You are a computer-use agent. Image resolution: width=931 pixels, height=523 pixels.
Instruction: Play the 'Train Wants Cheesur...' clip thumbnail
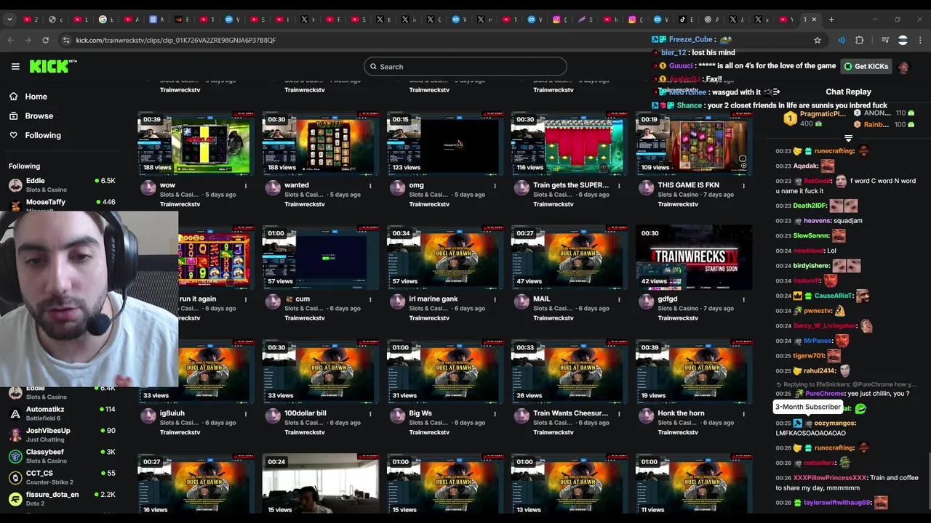(570, 371)
